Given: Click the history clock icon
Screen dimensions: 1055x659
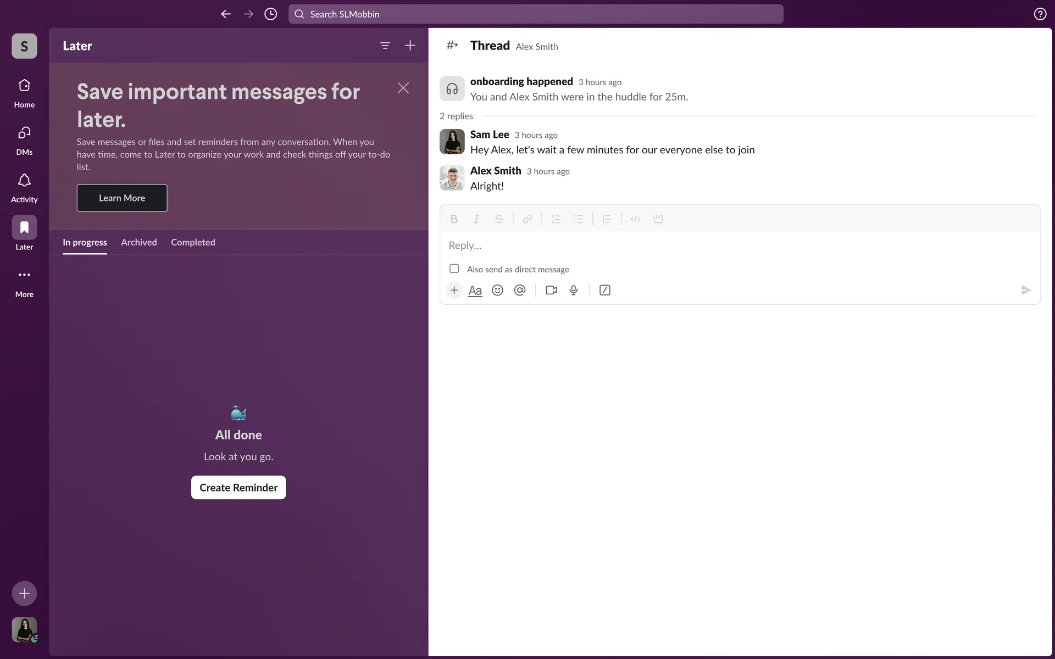Looking at the screenshot, I should coord(270,14).
